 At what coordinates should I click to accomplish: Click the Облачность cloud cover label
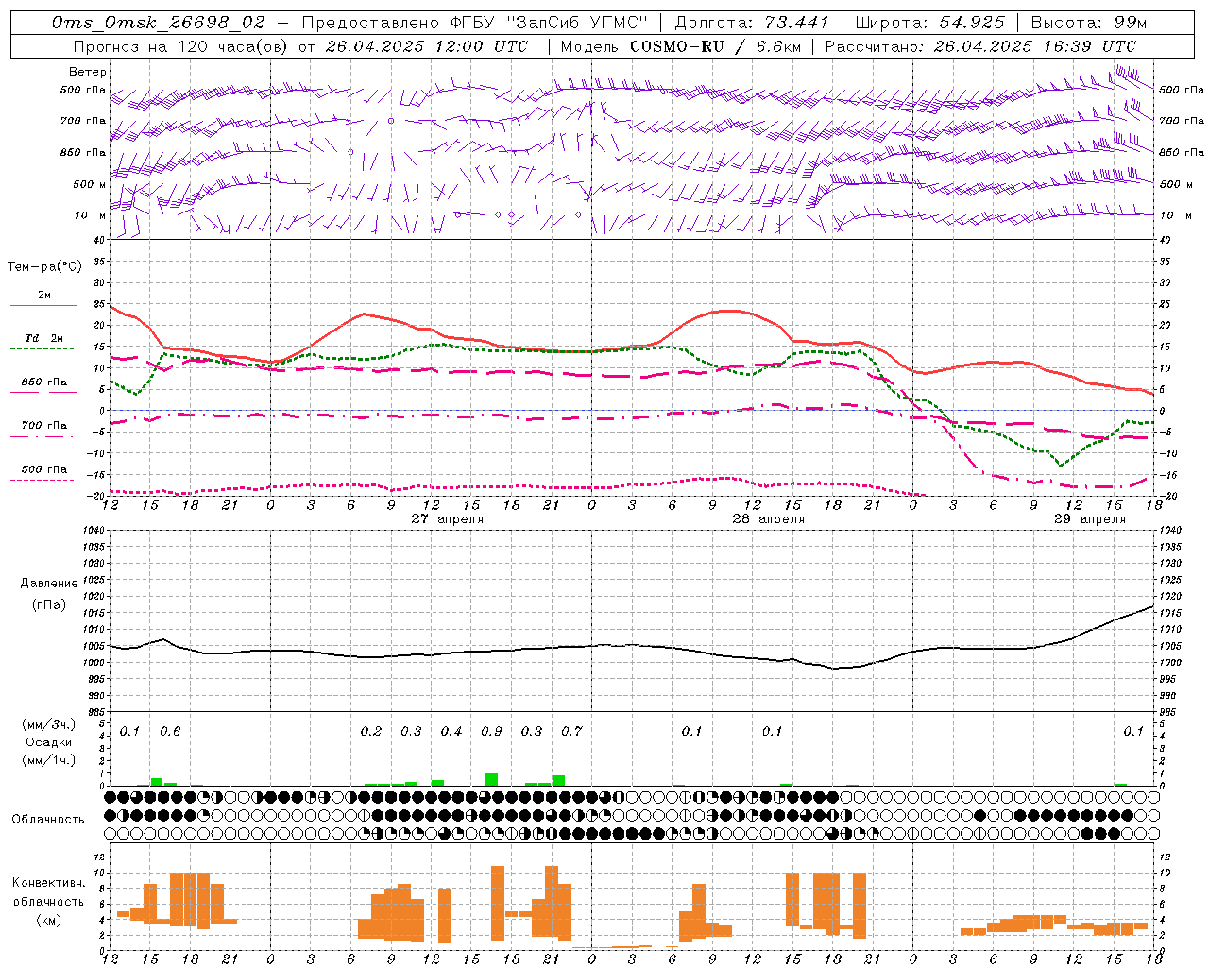tap(48, 820)
